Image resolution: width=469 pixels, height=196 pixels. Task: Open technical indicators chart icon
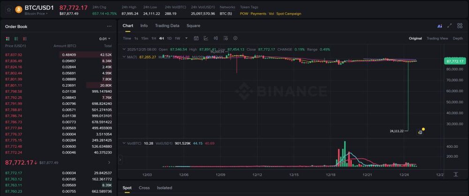pyautogui.click(x=206, y=38)
